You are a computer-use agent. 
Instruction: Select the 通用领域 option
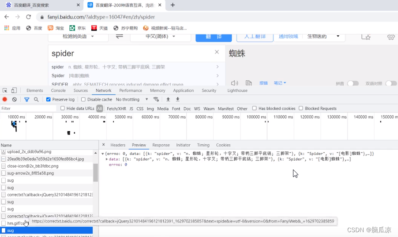(x=288, y=37)
